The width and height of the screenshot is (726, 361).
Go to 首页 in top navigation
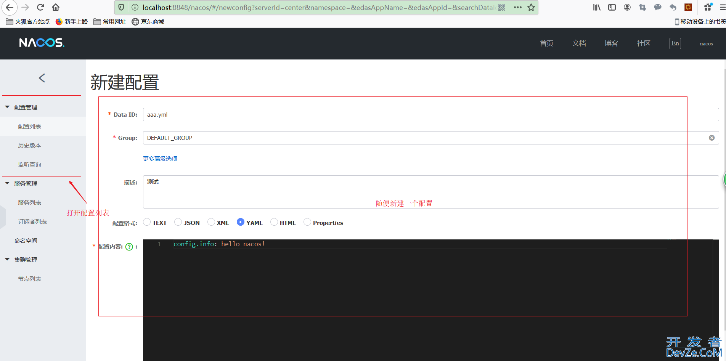click(x=546, y=43)
